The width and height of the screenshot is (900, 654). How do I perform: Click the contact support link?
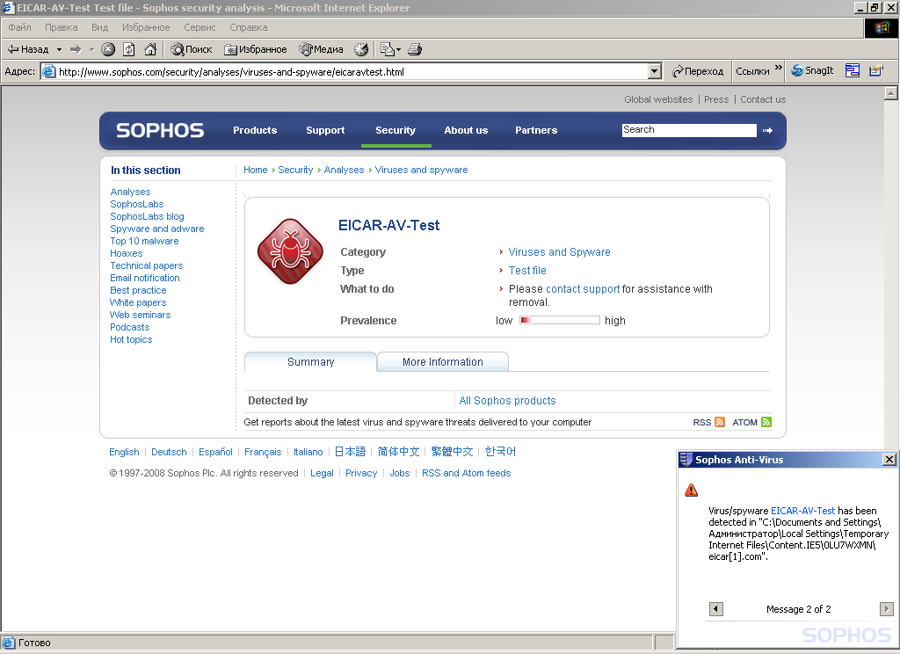[x=583, y=289]
